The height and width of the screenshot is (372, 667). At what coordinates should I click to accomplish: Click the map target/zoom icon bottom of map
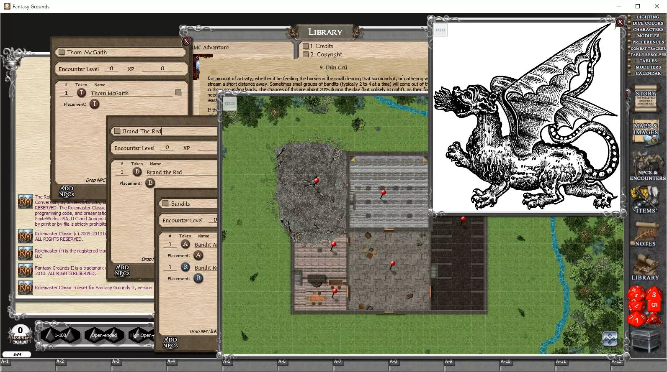[610, 339]
